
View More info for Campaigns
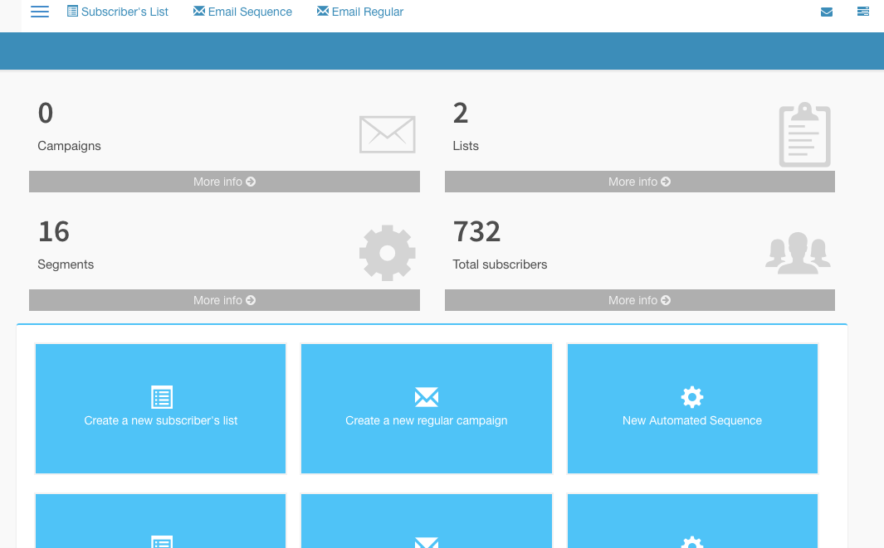tap(224, 182)
